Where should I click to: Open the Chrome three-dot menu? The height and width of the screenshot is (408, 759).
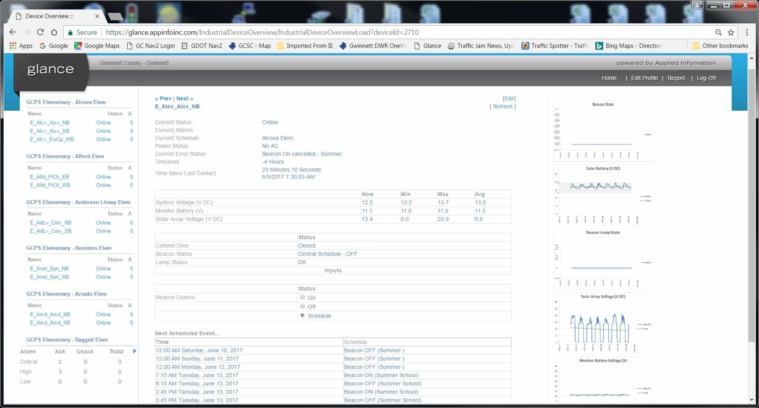pos(747,32)
